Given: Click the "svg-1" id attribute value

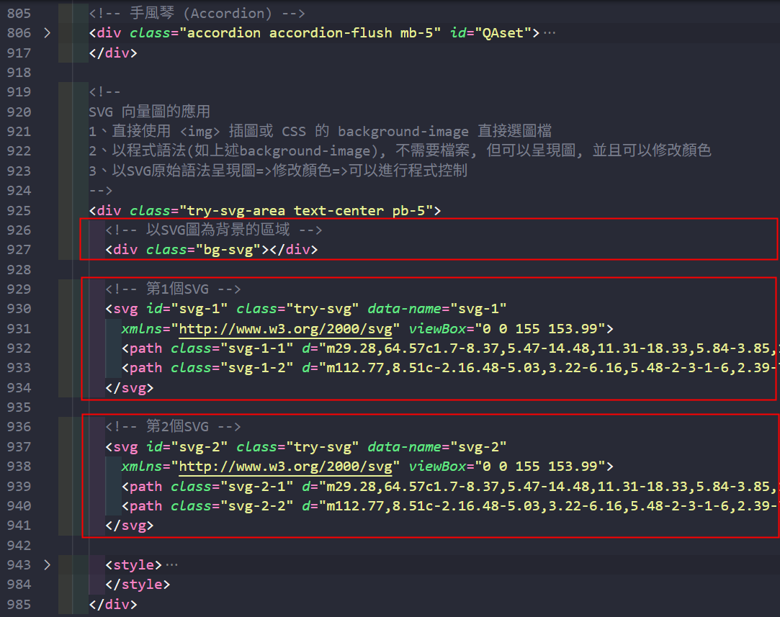Looking at the screenshot, I should pyautogui.click(x=195, y=309).
